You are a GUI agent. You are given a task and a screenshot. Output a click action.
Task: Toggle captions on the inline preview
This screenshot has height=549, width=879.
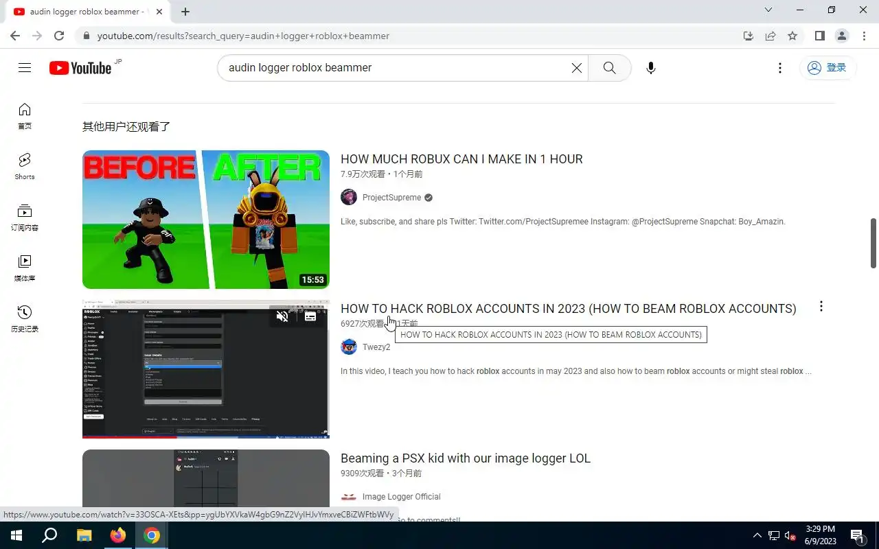[x=310, y=316]
